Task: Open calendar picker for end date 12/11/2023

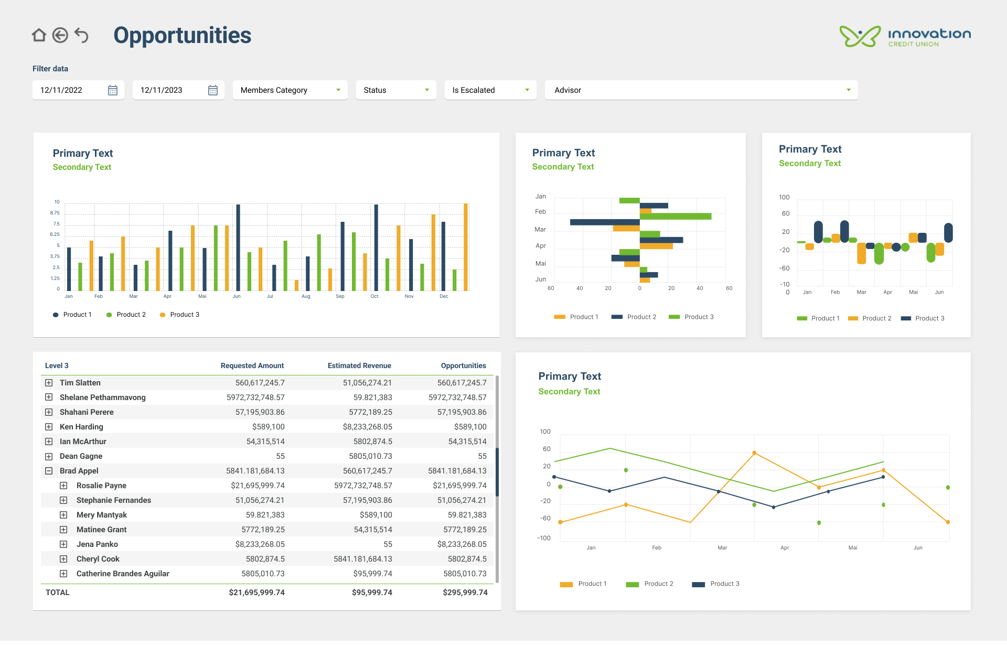Action: pyautogui.click(x=213, y=90)
